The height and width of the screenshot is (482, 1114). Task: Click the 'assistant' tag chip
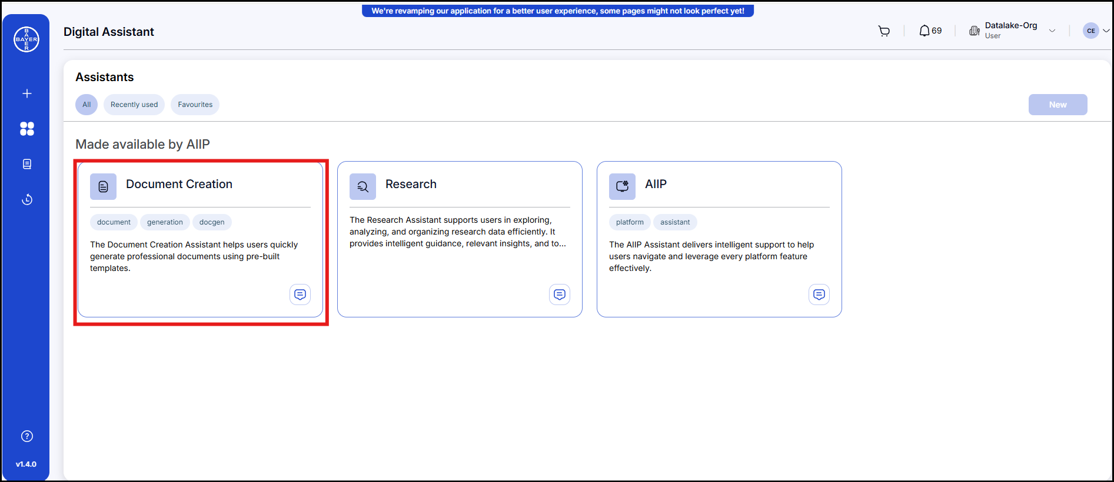675,222
